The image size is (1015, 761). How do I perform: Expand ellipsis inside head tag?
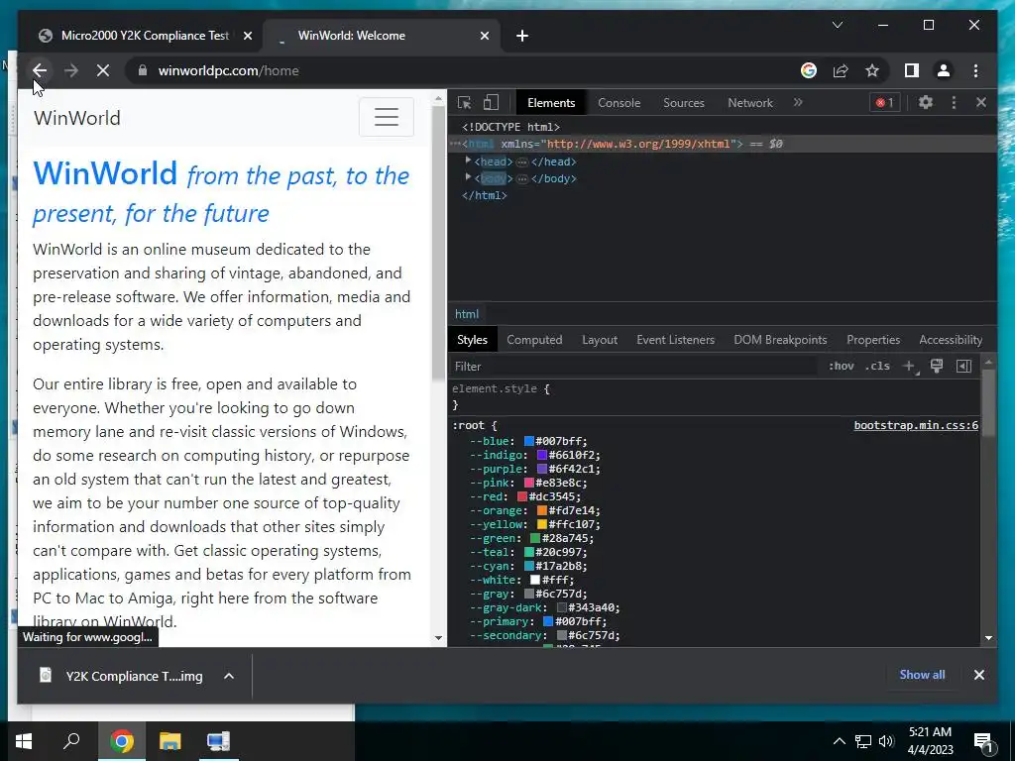point(521,162)
